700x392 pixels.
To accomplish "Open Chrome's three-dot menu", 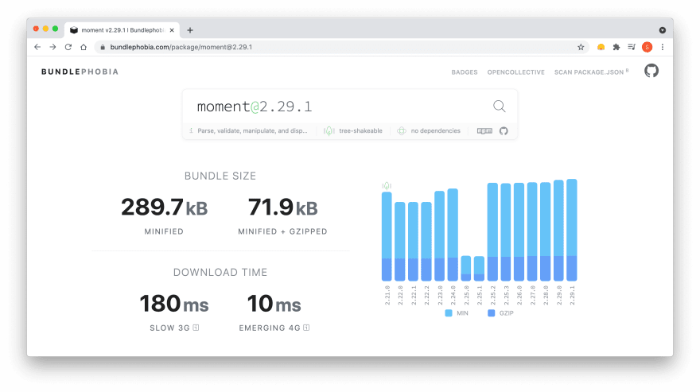I will 663,47.
